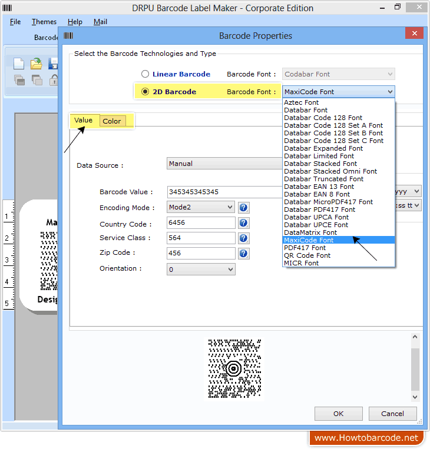Click help icon next to Zip Code
The height and width of the screenshot is (449, 430).
coord(244,254)
